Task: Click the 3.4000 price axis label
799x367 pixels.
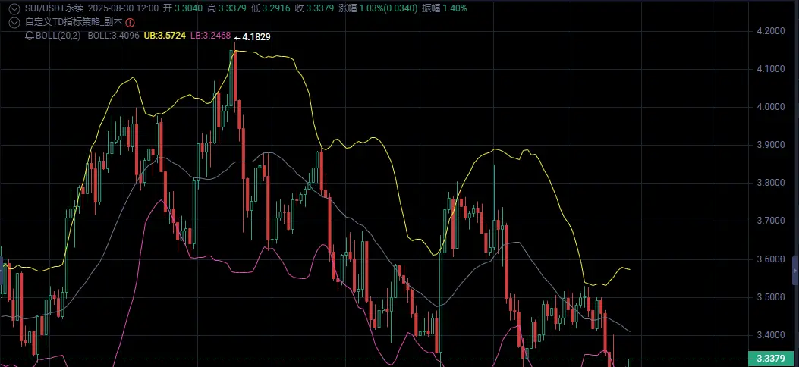Action: 770,335
